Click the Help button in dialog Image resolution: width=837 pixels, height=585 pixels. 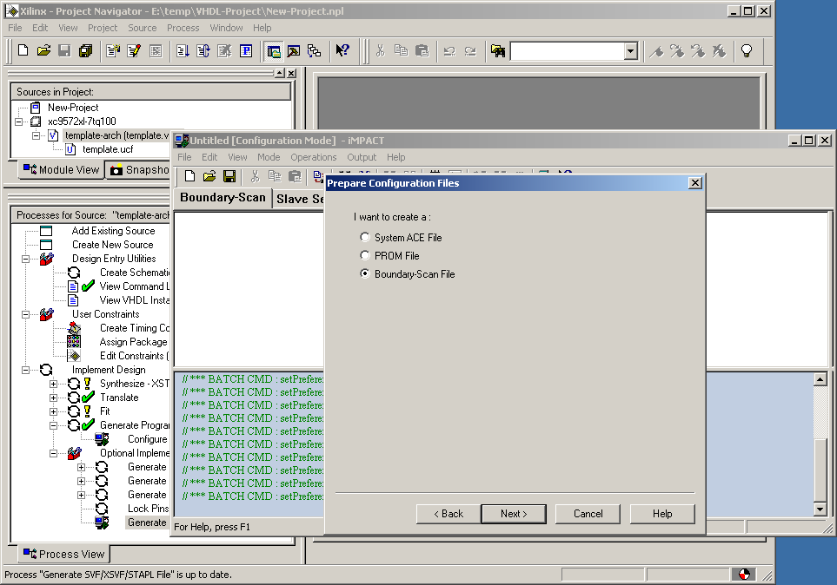pyautogui.click(x=662, y=514)
